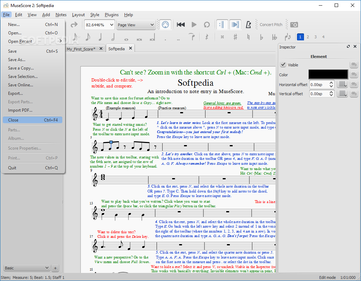Select the eighth note duration
This screenshot has height=281, width=361.
(x=88, y=37)
